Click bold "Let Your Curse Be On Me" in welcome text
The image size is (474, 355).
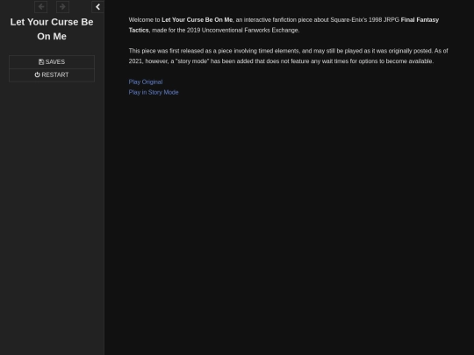coord(197,20)
